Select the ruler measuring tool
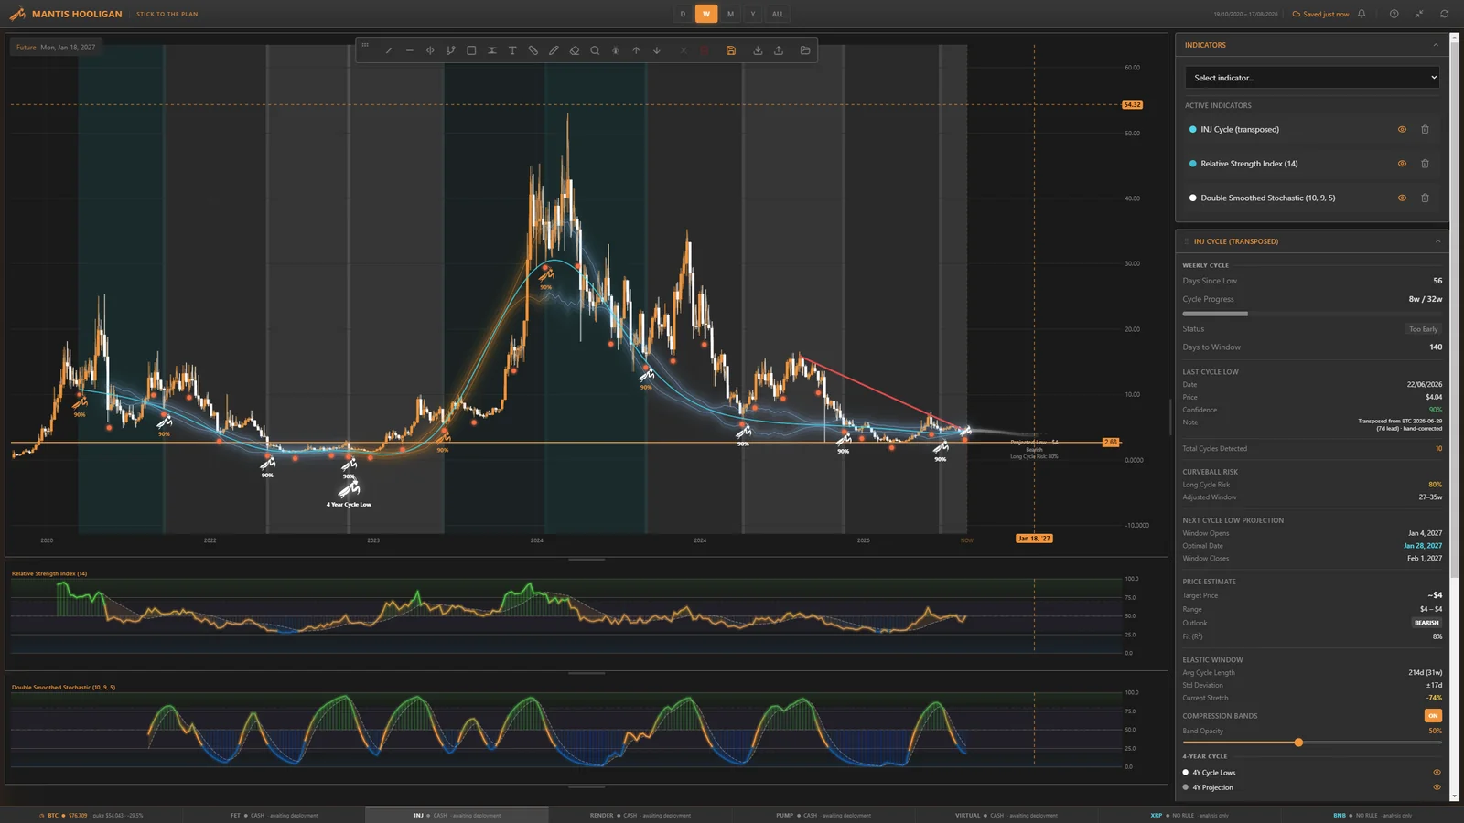Screen dimensions: 1464x823 tap(533, 50)
